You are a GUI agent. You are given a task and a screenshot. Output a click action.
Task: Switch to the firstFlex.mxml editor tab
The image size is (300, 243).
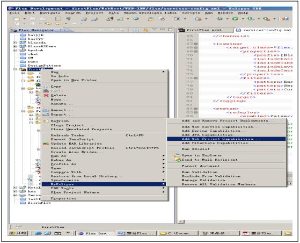tap(204, 30)
